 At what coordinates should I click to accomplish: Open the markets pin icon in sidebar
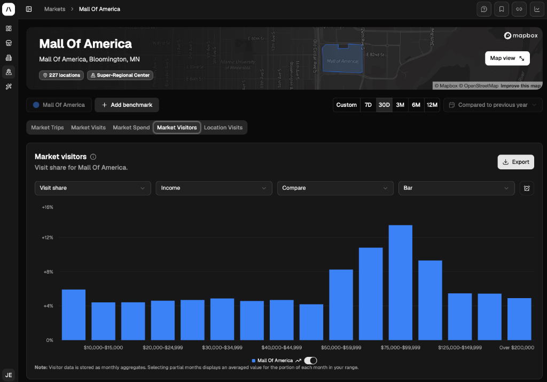[x=9, y=72]
